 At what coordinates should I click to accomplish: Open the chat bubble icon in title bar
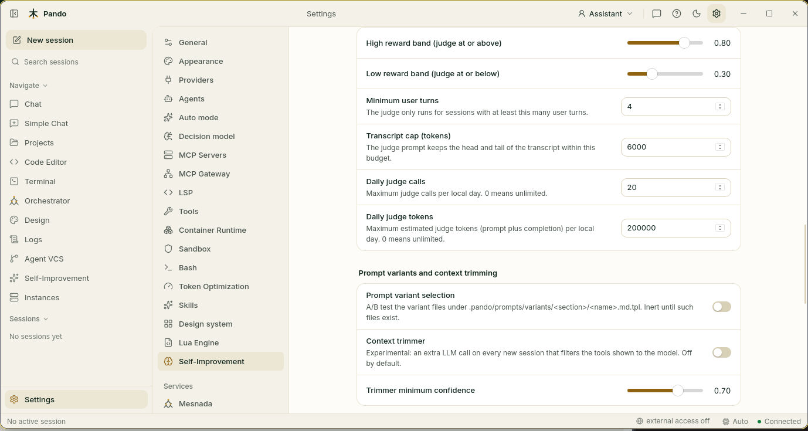pyautogui.click(x=657, y=13)
